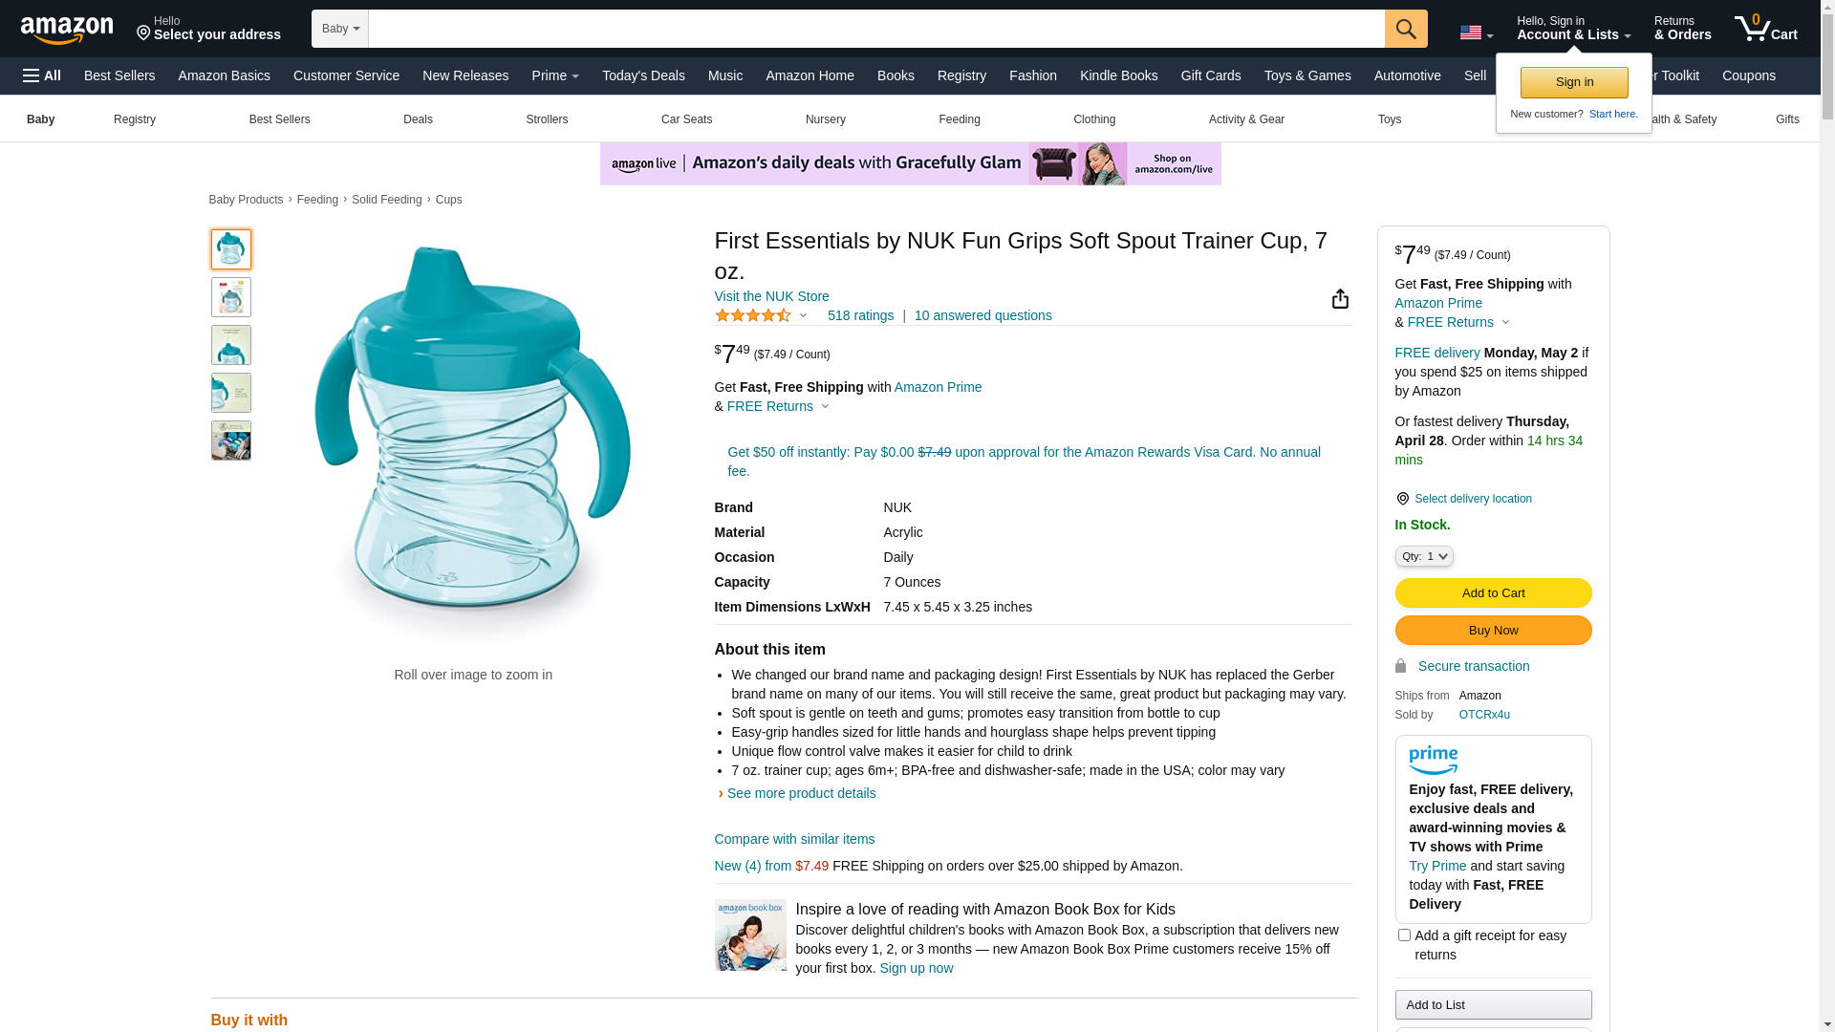Open Today's Deals in navigation bar
Screen dimensions: 1835x1032
(x=643, y=75)
